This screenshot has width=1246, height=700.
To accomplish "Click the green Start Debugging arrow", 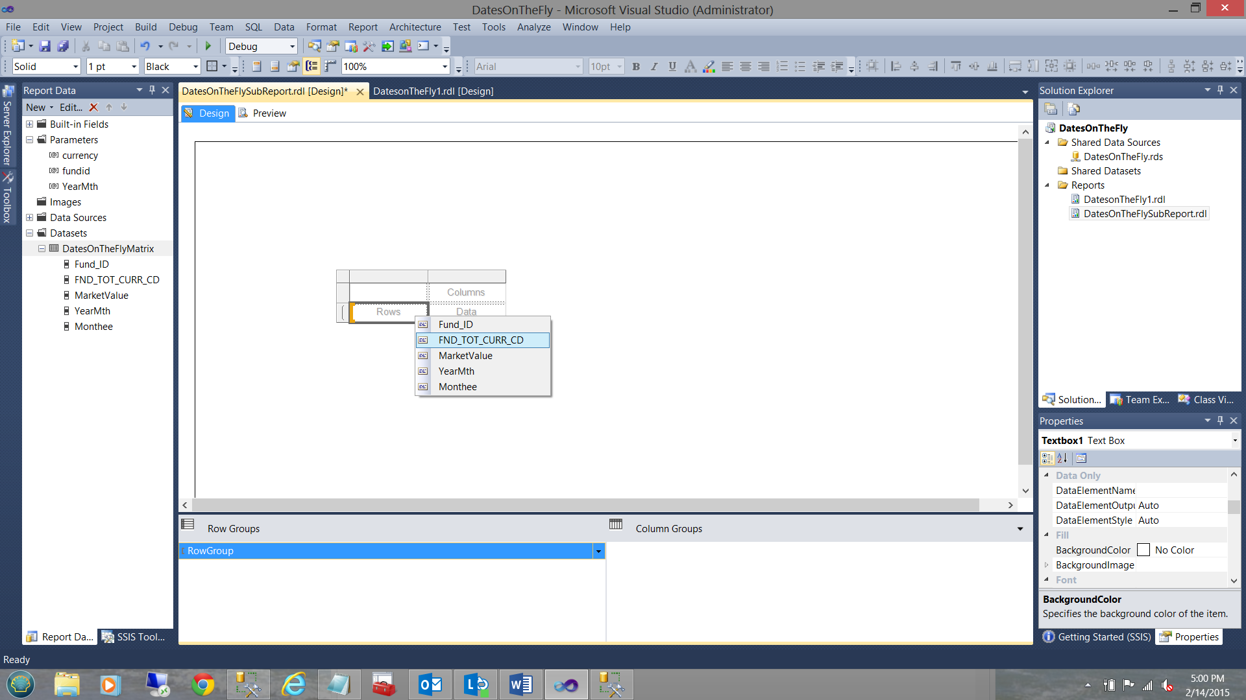I will (208, 46).
